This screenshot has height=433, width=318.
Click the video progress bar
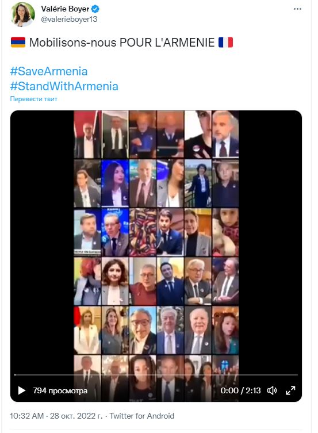coord(156,375)
